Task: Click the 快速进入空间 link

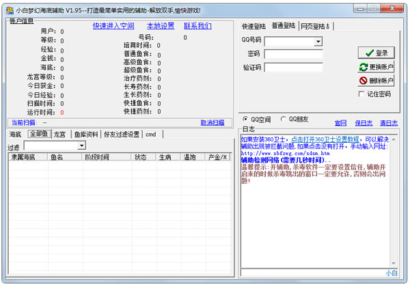Action: pos(113,26)
